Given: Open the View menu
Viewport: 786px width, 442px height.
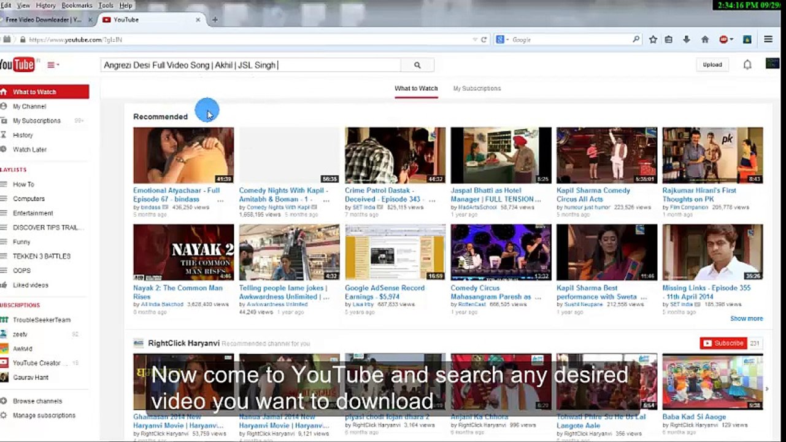Looking at the screenshot, I should [23, 6].
